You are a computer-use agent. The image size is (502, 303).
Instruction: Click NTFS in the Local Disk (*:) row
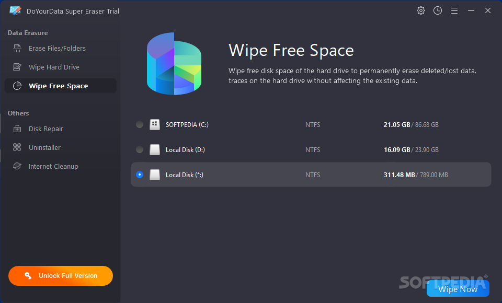[313, 174]
